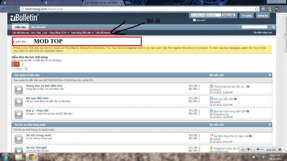Click the vBulletin logo

coord(24,18)
